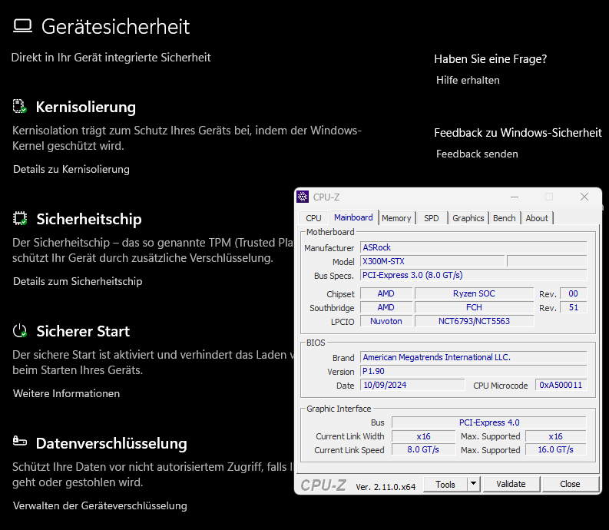Click the P1.90 BIOS version field

click(x=473, y=372)
